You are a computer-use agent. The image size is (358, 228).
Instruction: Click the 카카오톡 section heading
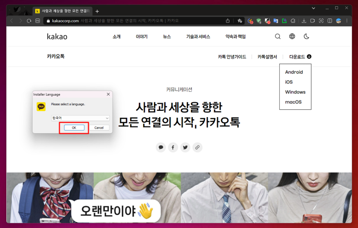(x=56, y=56)
